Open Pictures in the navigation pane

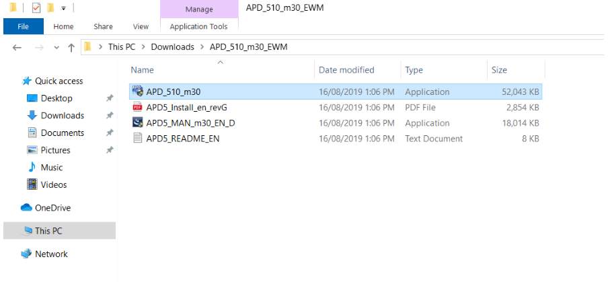(56, 150)
